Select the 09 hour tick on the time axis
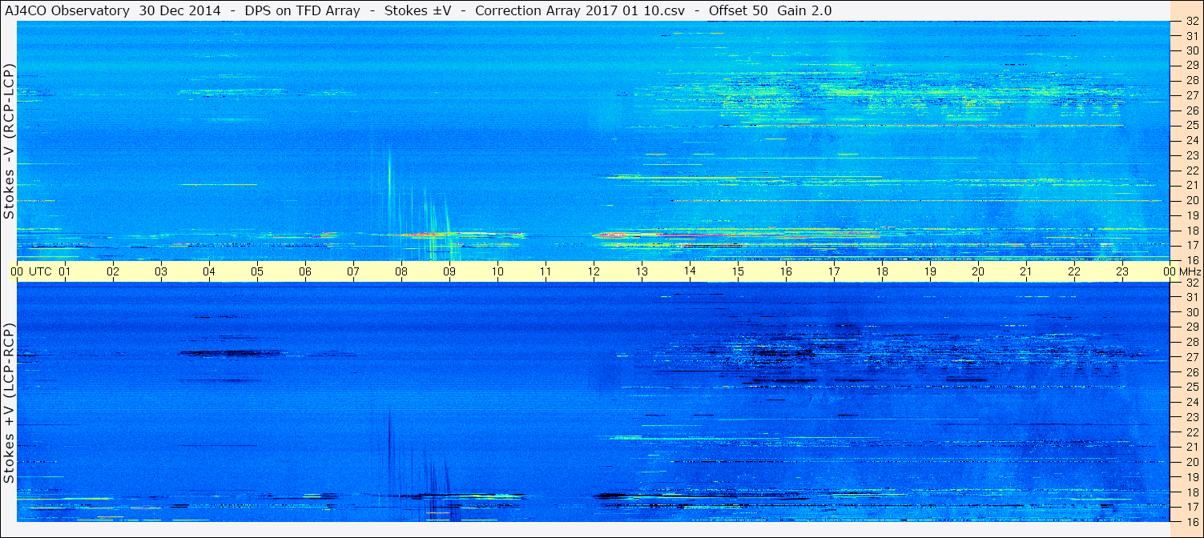 (x=449, y=271)
